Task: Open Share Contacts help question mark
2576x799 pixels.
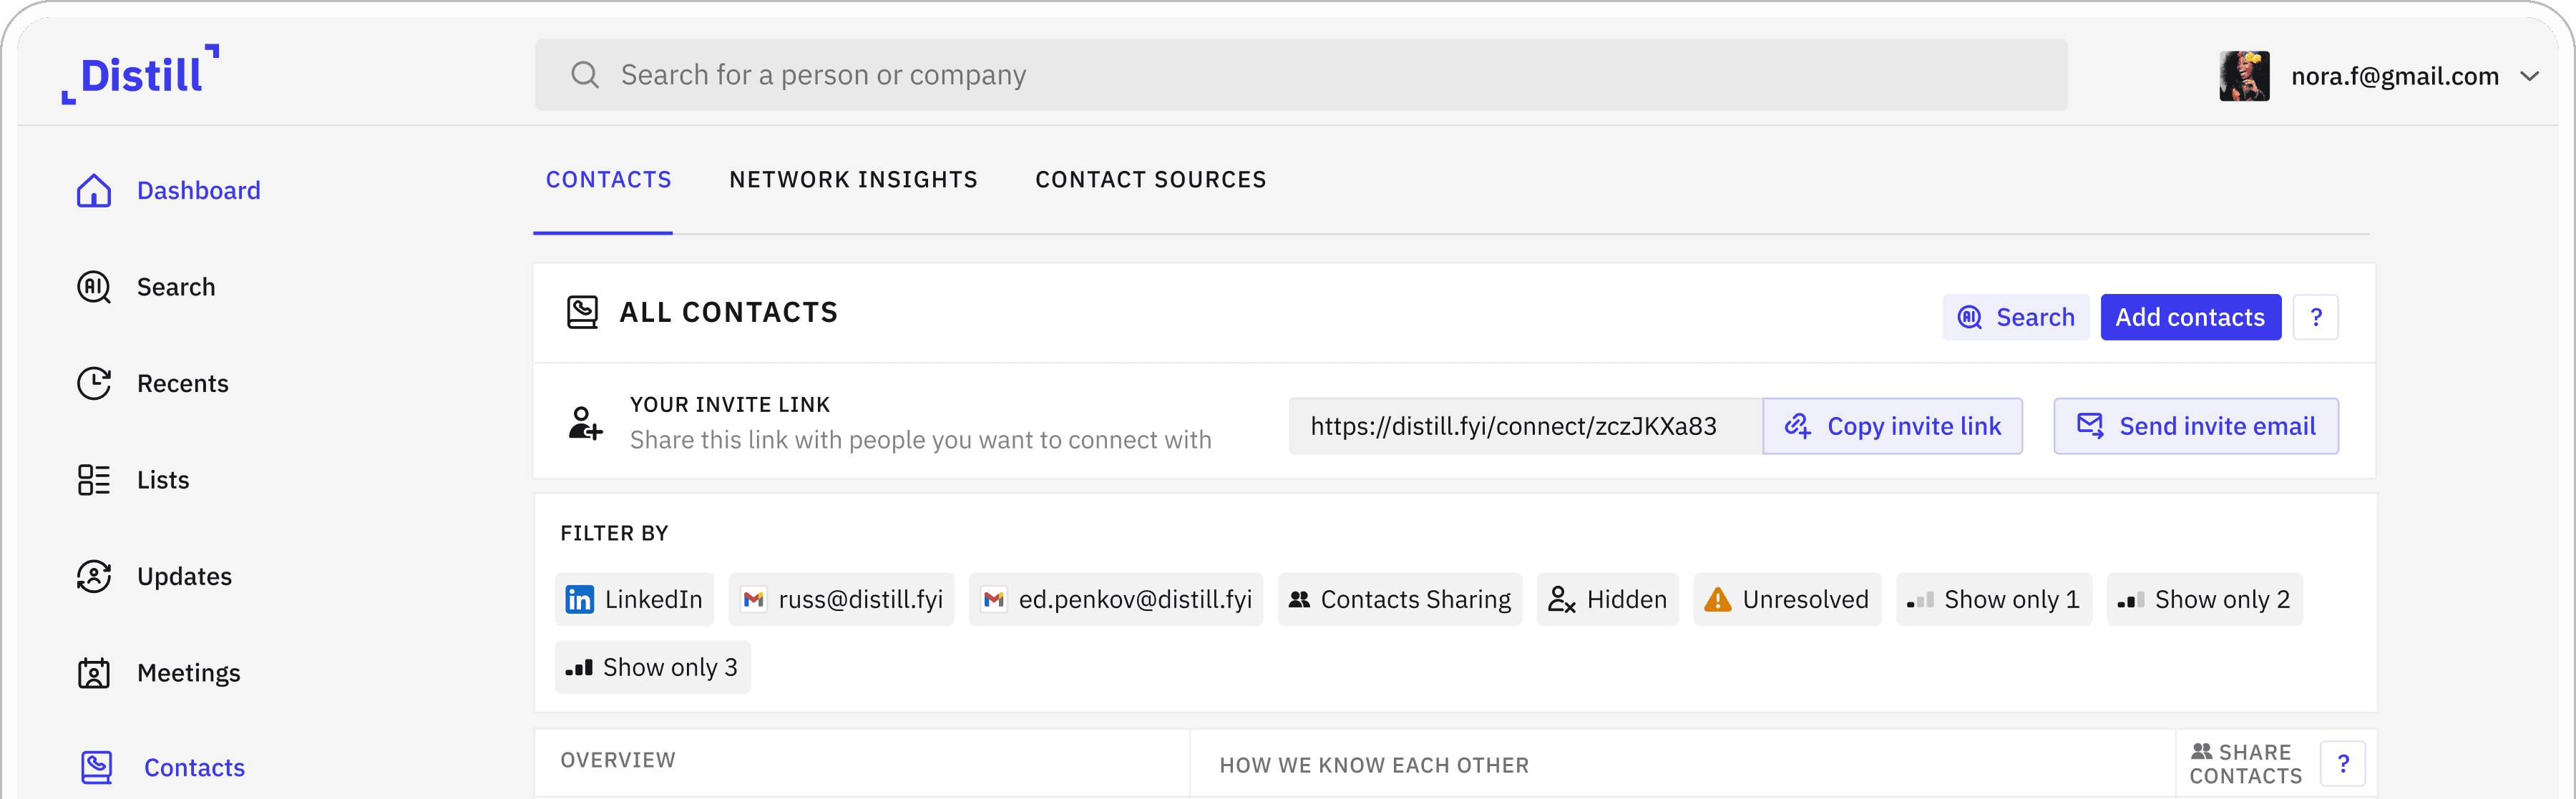Action: click(2342, 764)
